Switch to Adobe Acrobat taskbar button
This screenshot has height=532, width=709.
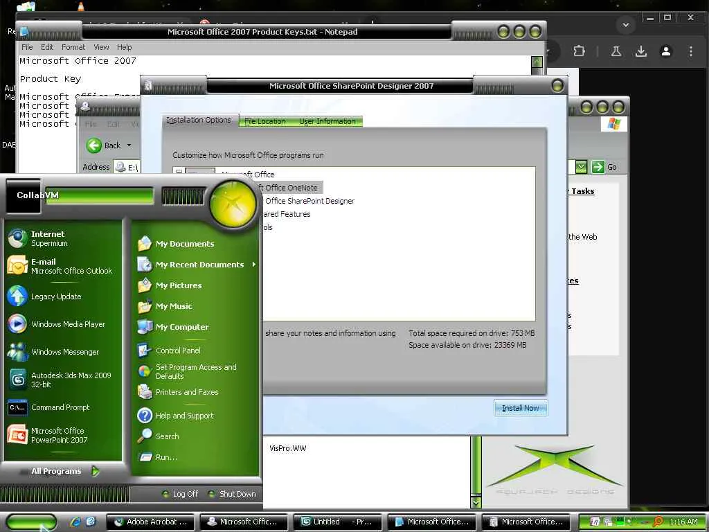coord(150,522)
